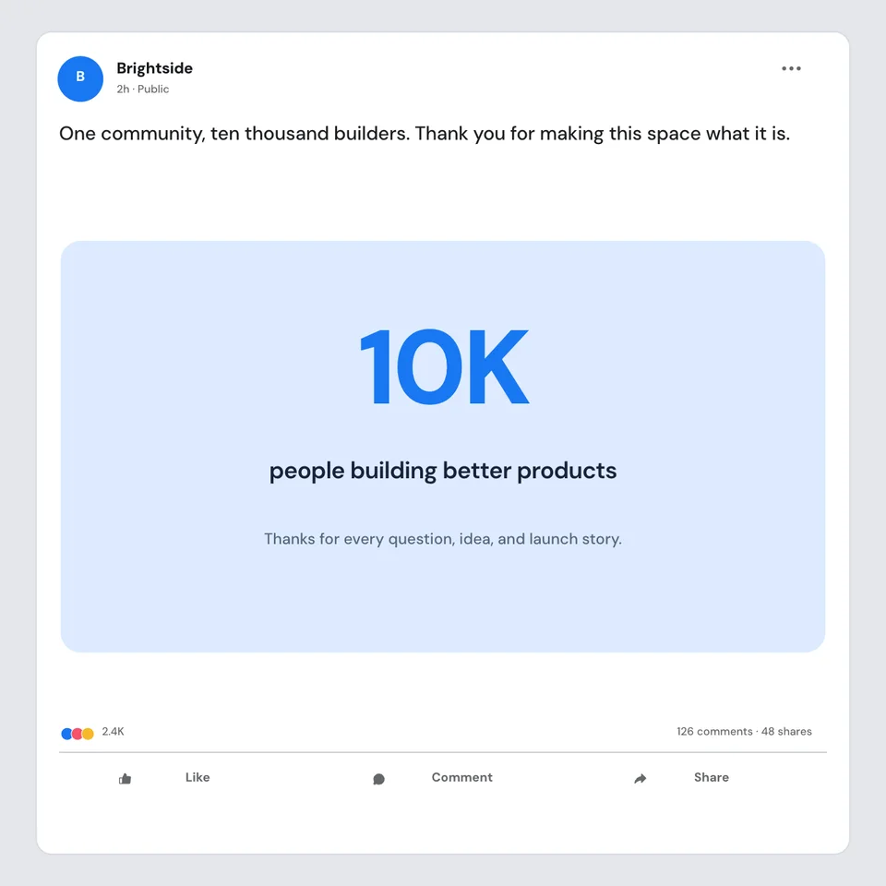Click the Public audience label
886x886 pixels.
click(153, 89)
